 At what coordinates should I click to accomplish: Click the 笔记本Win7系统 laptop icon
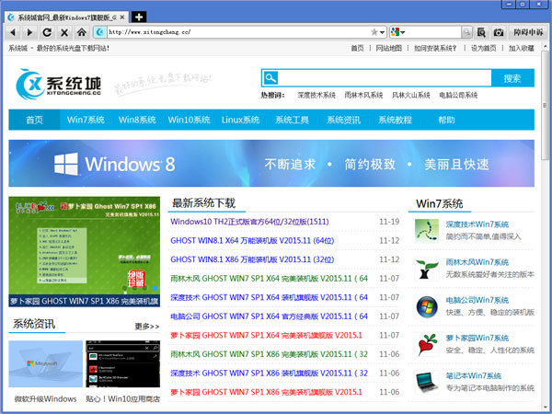pyautogui.click(x=427, y=383)
